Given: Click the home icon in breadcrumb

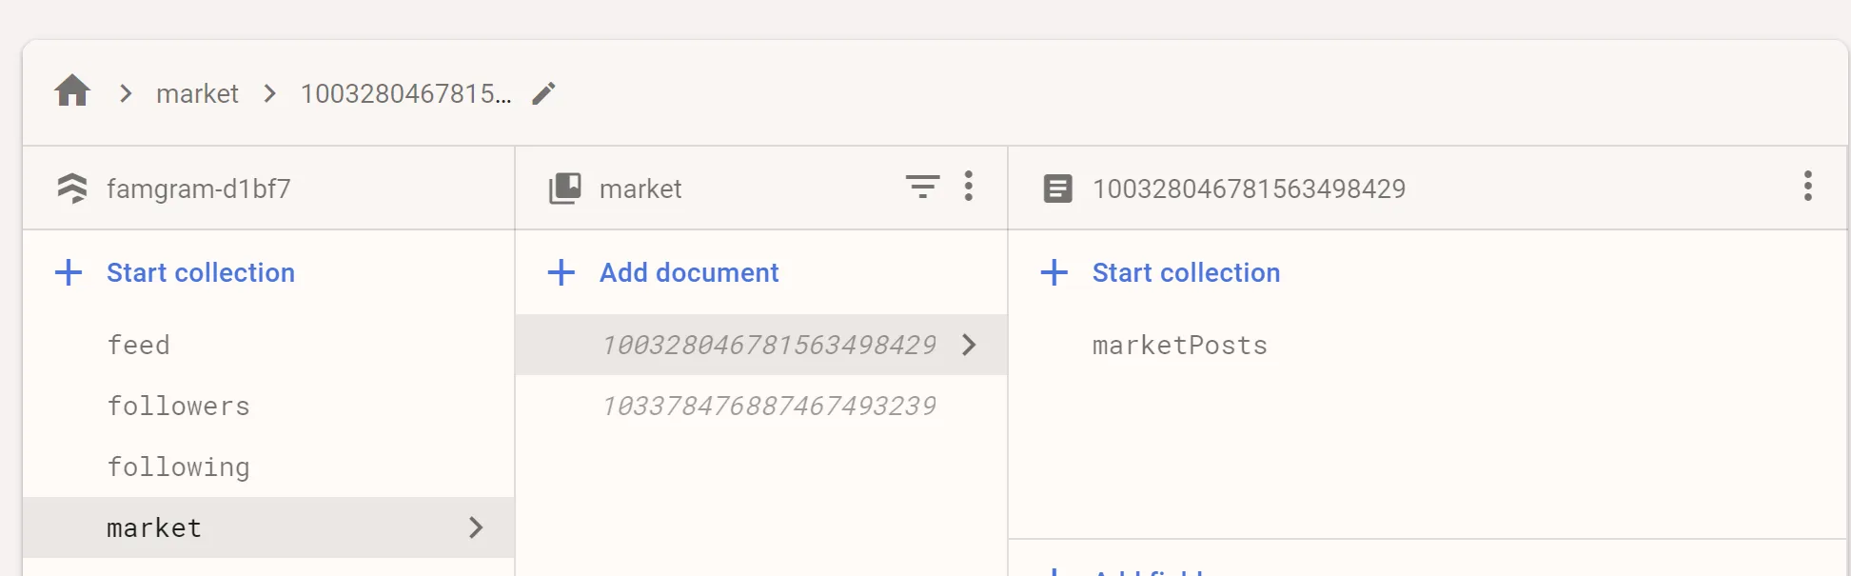Looking at the screenshot, I should 72,92.
